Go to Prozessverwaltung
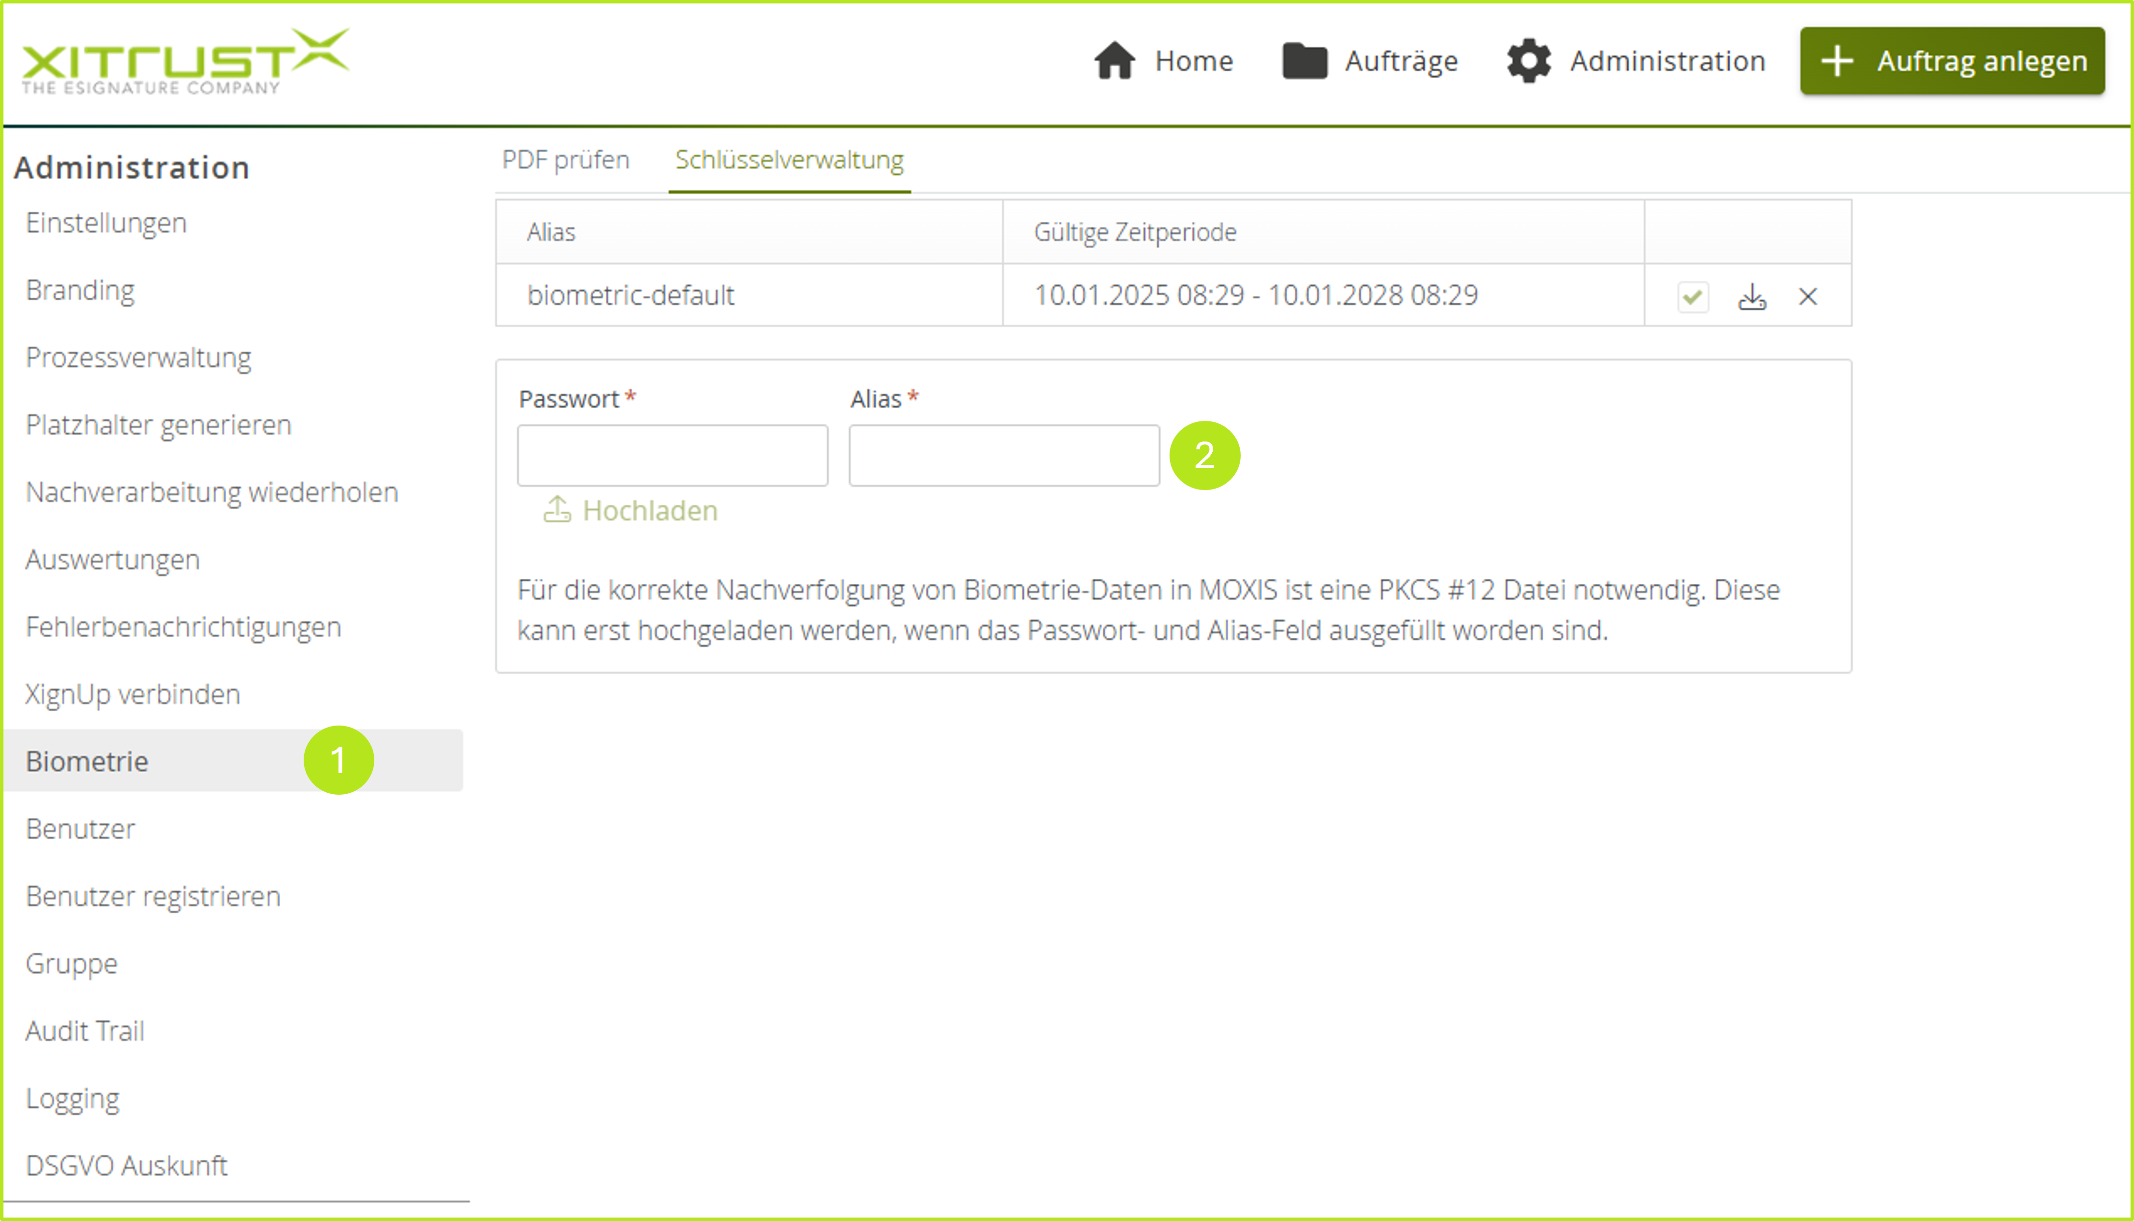 pyautogui.click(x=138, y=357)
